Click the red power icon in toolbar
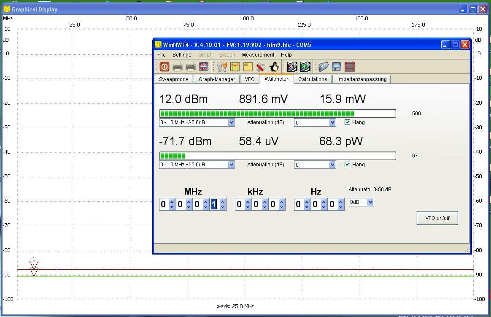Screen dimensions: 491x317 (164, 67)
